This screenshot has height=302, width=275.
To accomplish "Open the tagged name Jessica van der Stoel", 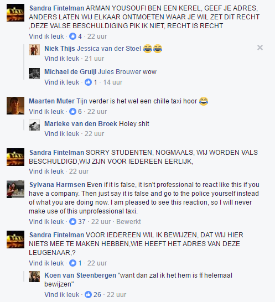I will (x=109, y=49).
